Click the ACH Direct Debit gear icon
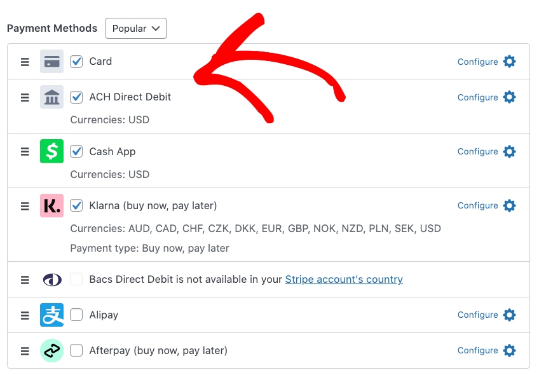 point(509,97)
